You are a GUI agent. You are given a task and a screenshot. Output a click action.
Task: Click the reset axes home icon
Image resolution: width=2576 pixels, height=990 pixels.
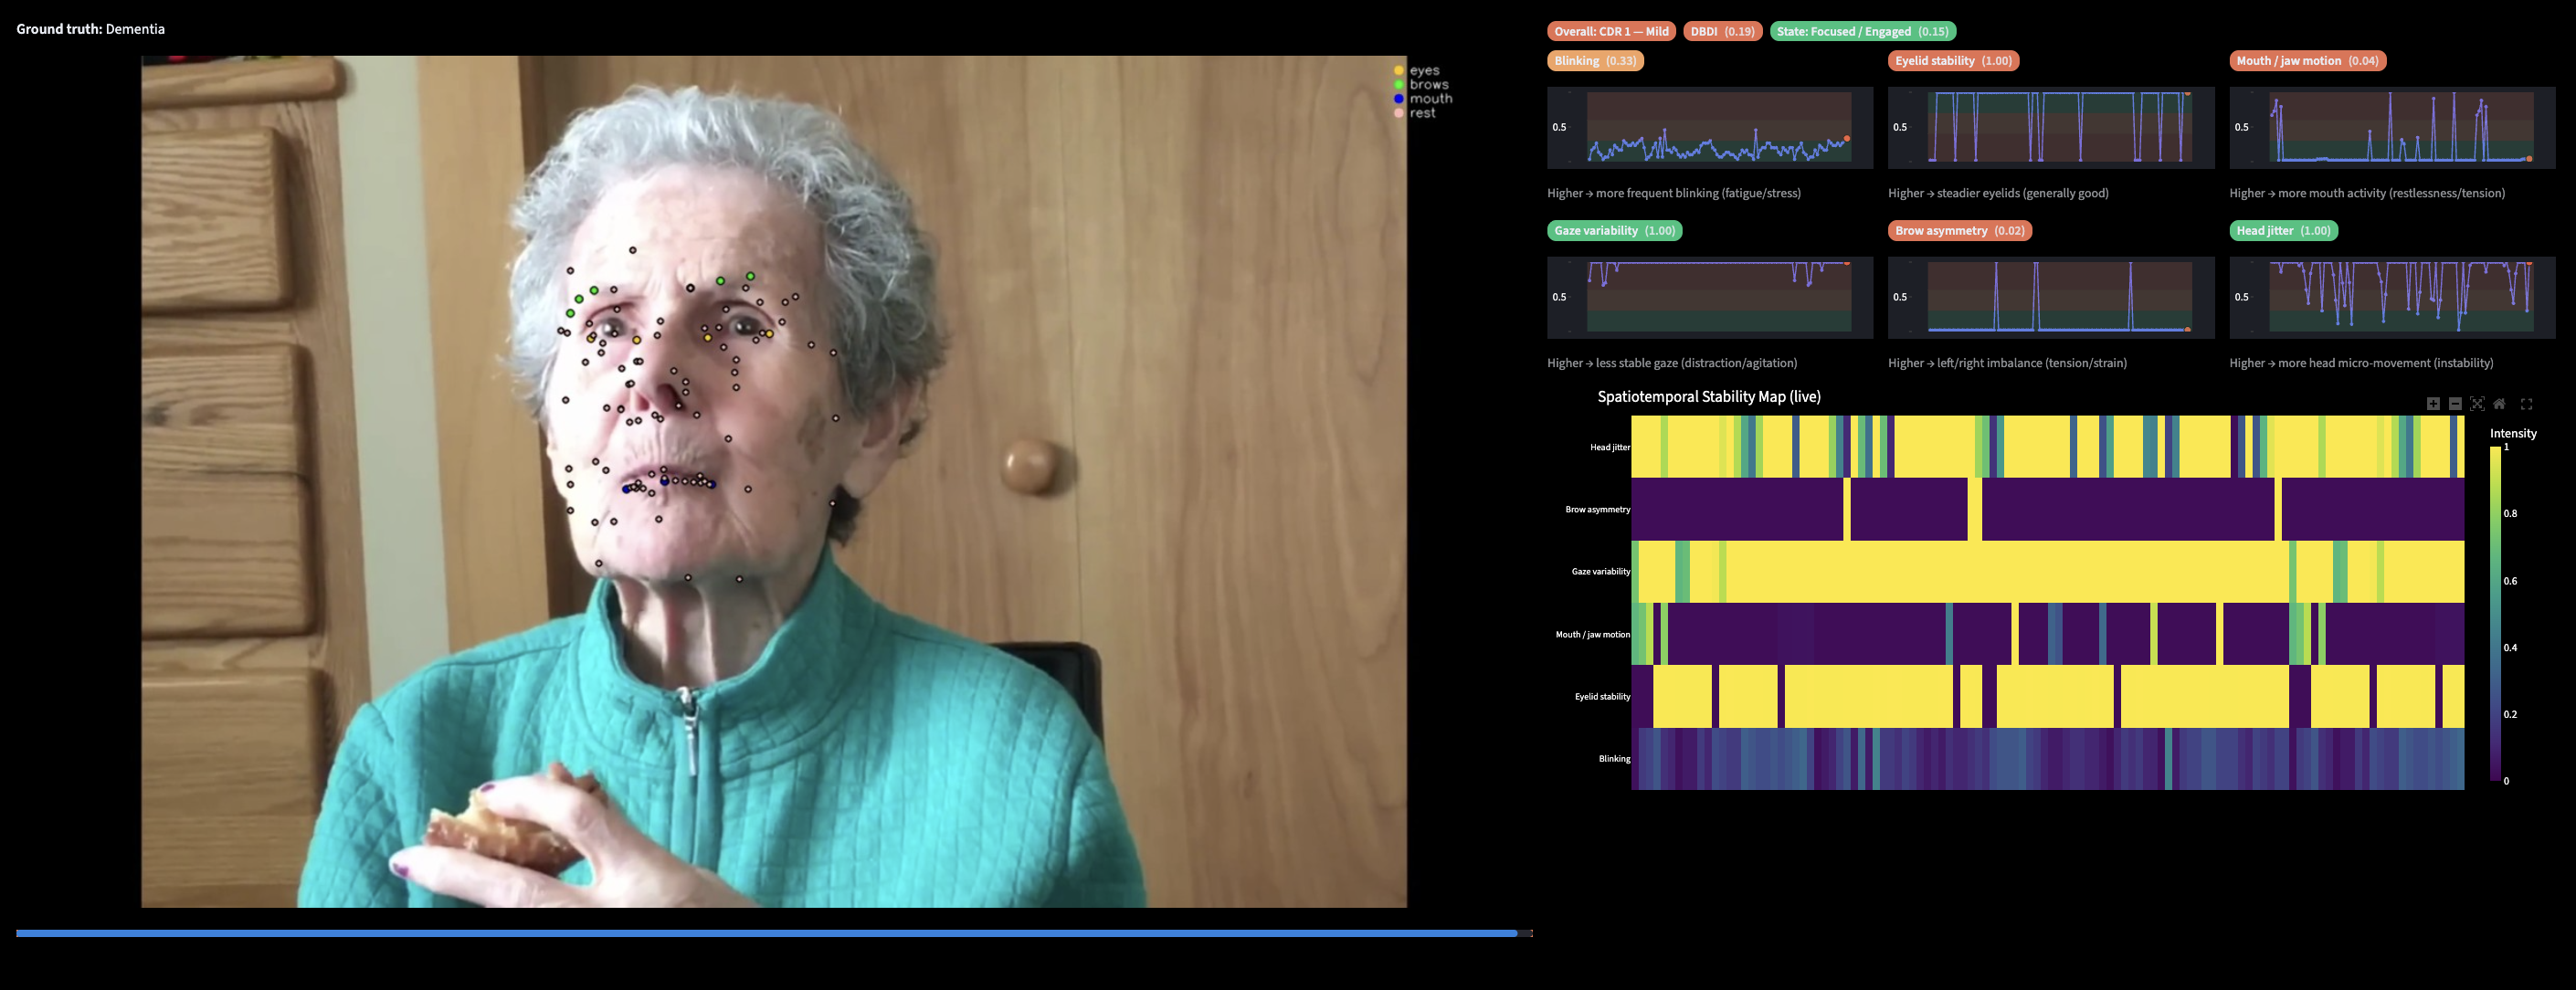coord(2499,404)
